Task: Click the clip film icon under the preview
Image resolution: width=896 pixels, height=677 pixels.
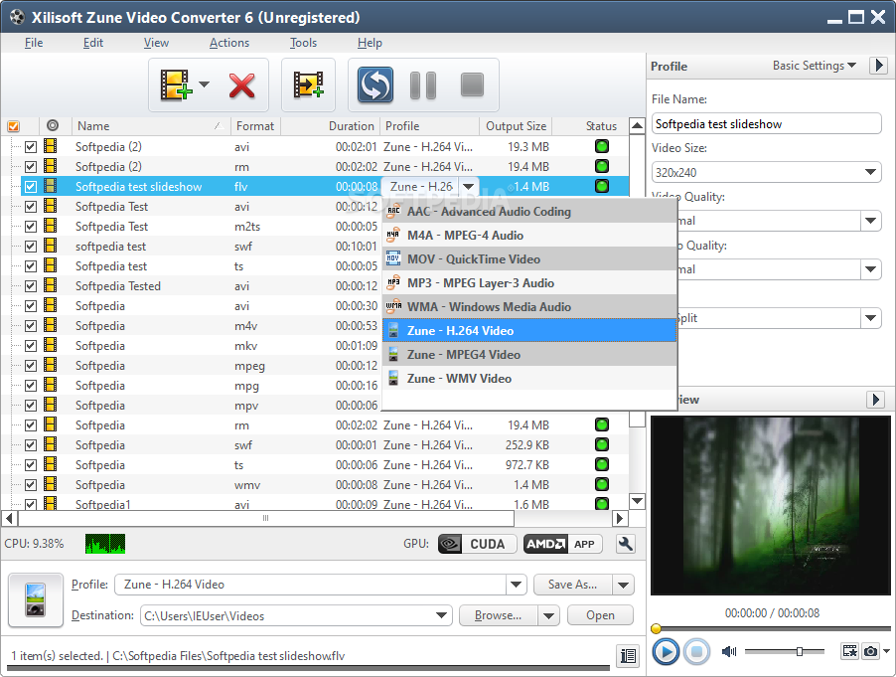Action: point(849,651)
